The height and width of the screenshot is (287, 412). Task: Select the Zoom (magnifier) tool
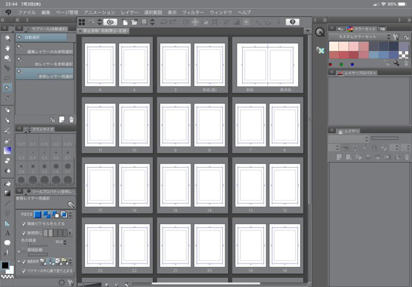pos(7,38)
